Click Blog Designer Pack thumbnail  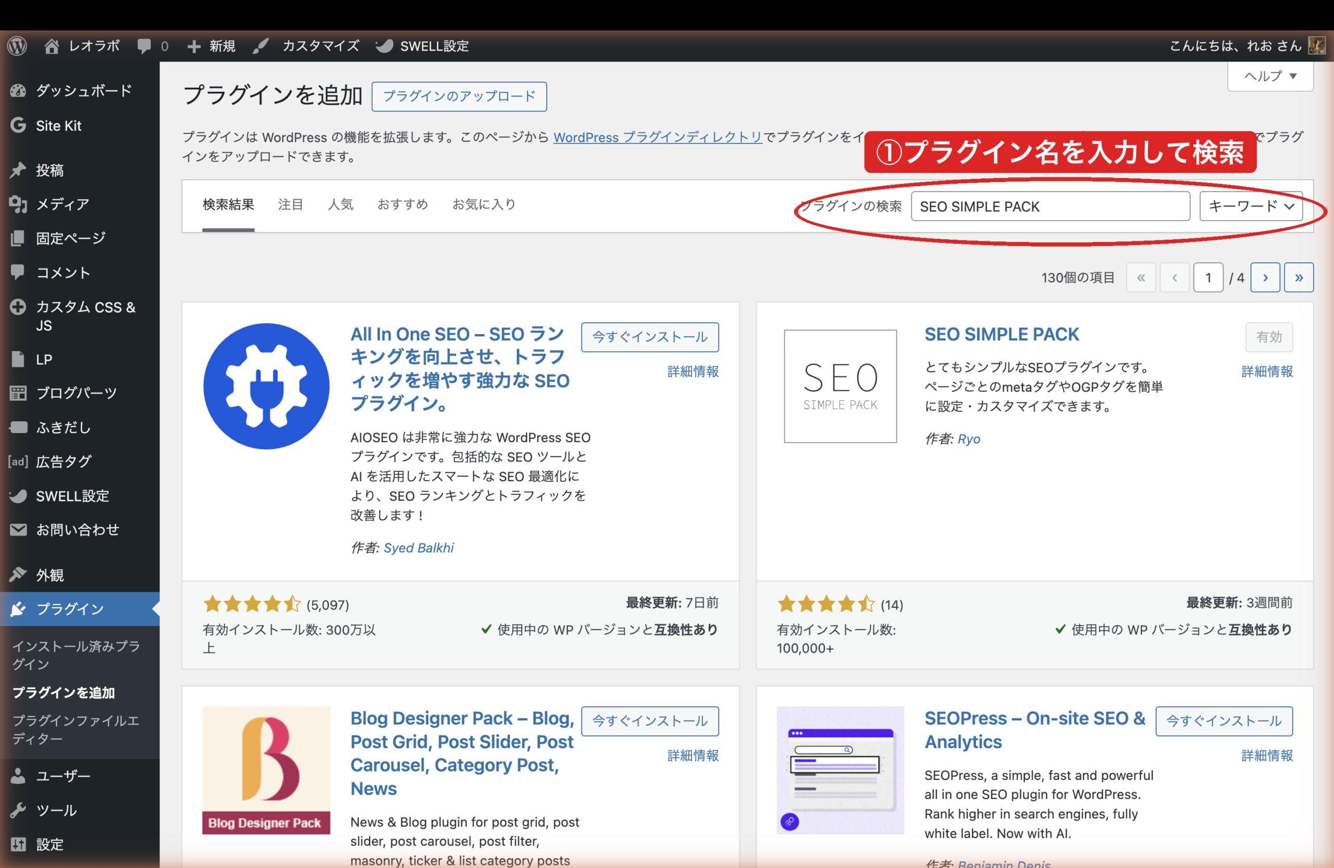tap(266, 771)
